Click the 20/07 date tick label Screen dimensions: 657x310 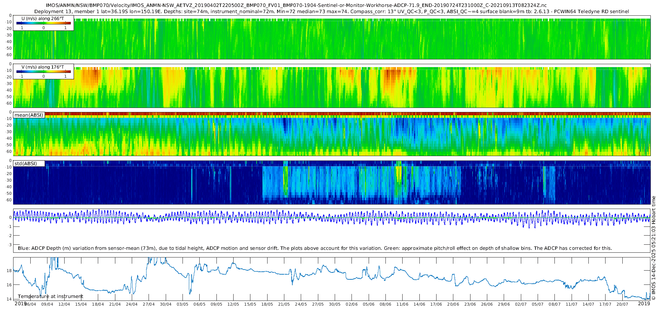622,305
